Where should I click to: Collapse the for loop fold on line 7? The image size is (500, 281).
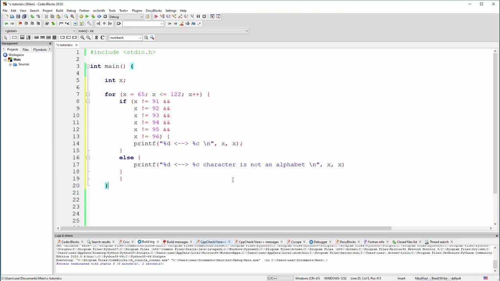pos(87,94)
